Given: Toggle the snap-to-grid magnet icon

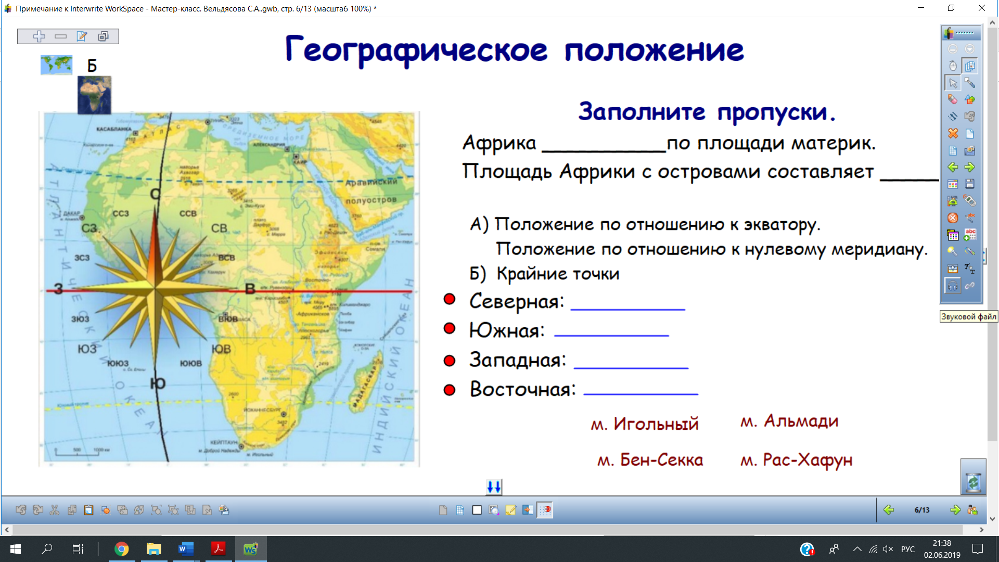Looking at the screenshot, I should click(545, 510).
